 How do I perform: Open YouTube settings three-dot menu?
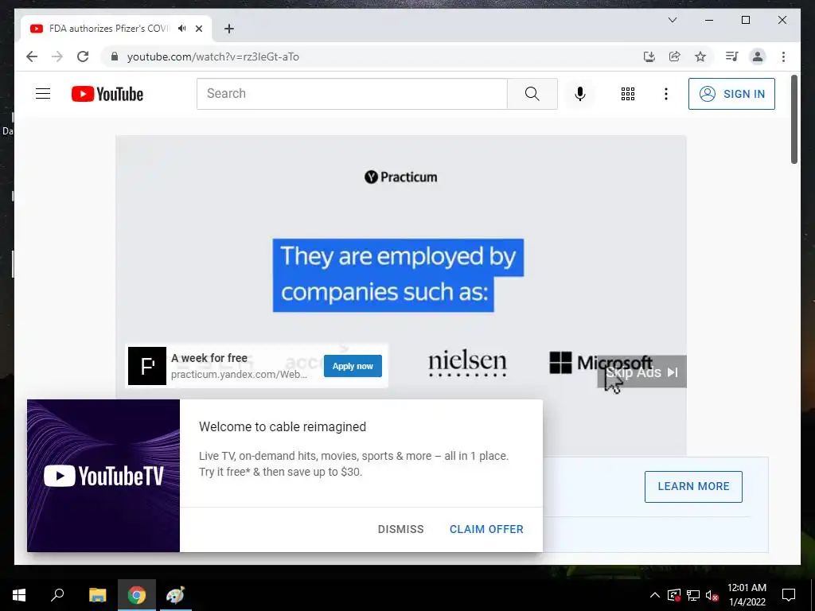[x=666, y=94]
